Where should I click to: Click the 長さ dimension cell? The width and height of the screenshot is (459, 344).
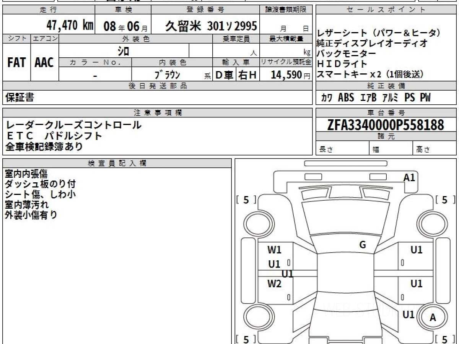coord(342,148)
